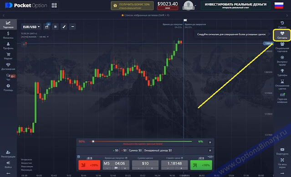291x177 pixels.
Task: Increase trade amount with plus
Action: (x=152, y=168)
